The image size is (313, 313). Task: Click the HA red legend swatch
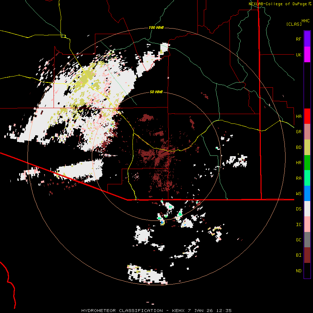(x=307, y=116)
